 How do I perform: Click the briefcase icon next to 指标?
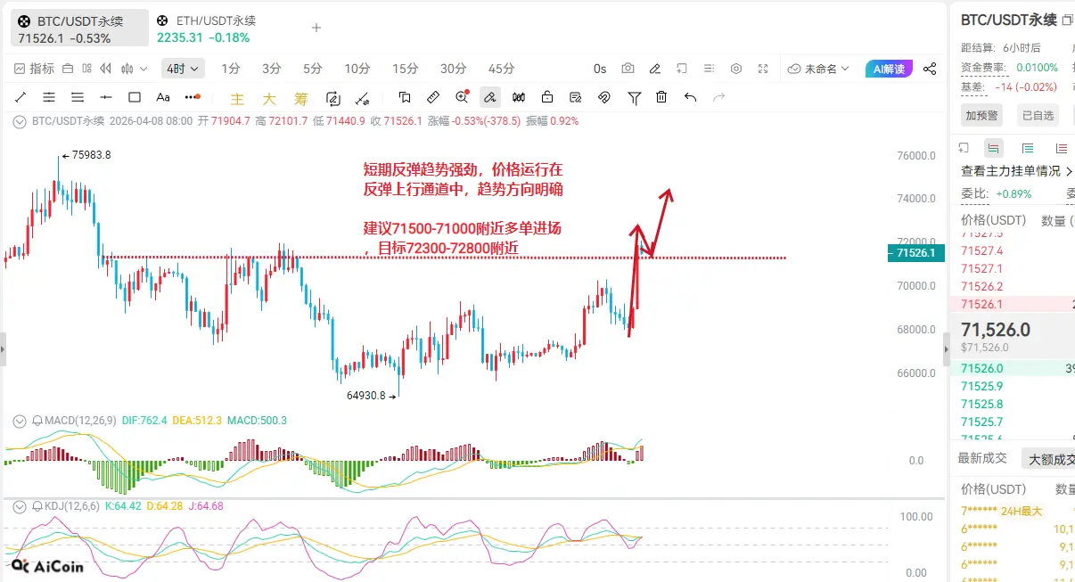click(67, 69)
